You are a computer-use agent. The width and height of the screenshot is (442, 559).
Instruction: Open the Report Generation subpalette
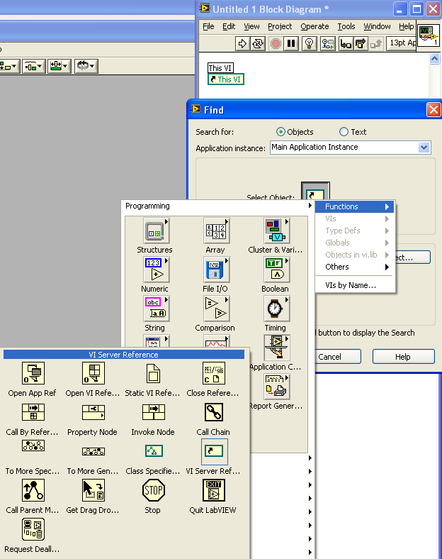[276, 387]
